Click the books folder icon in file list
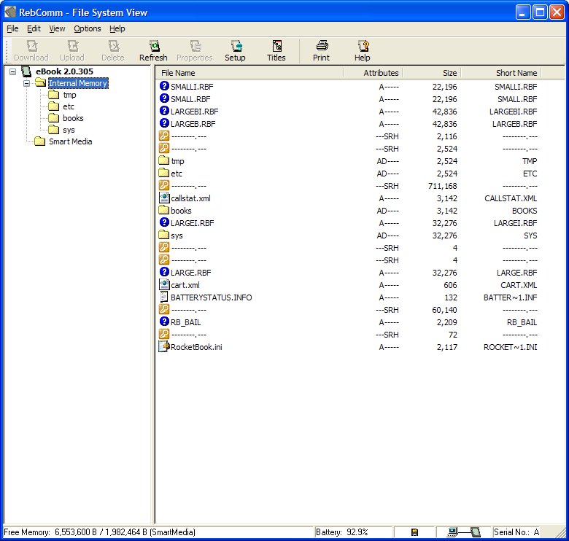This screenshot has height=541, width=569. [164, 210]
